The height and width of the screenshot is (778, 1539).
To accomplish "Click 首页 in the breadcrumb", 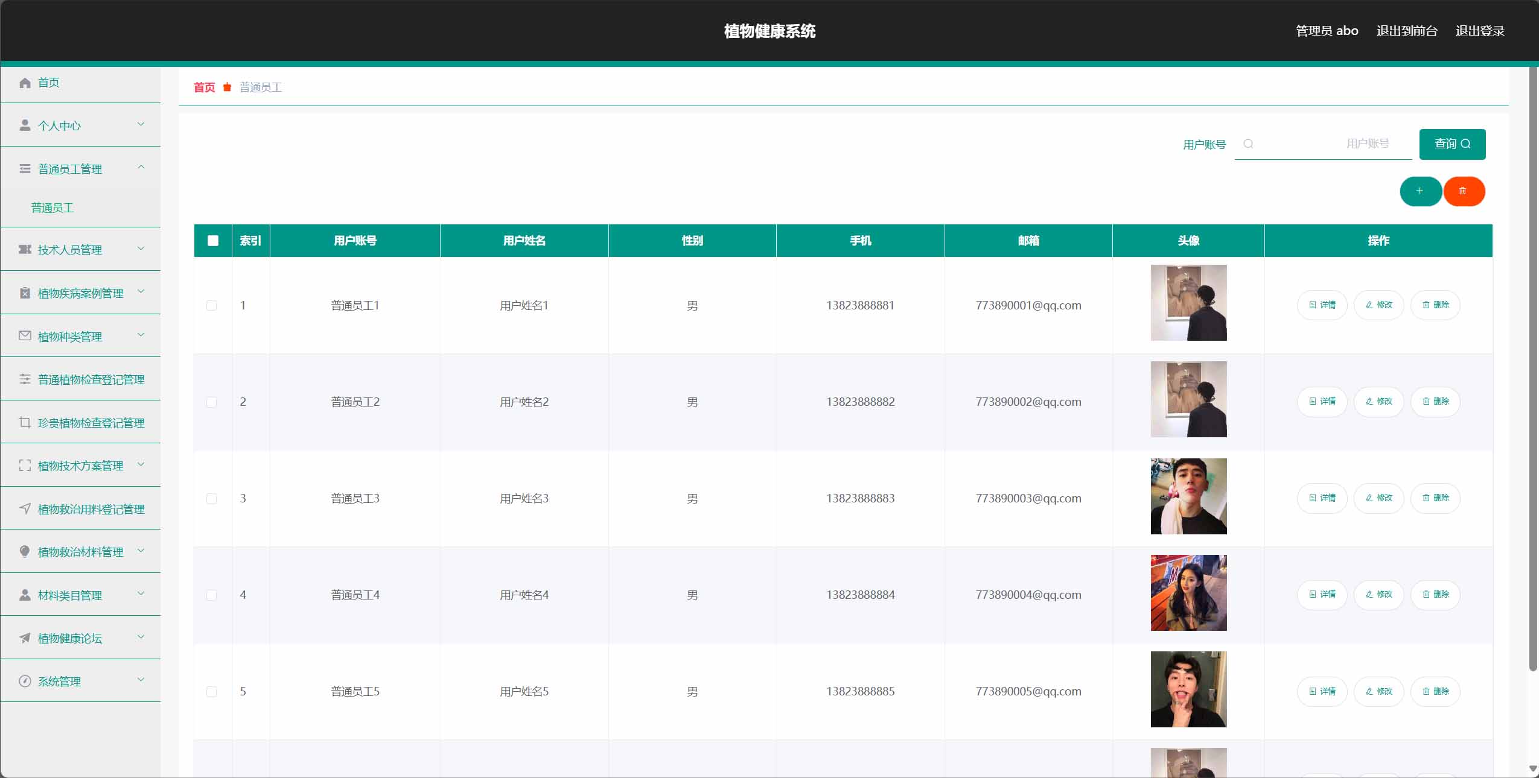I will click(x=204, y=87).
